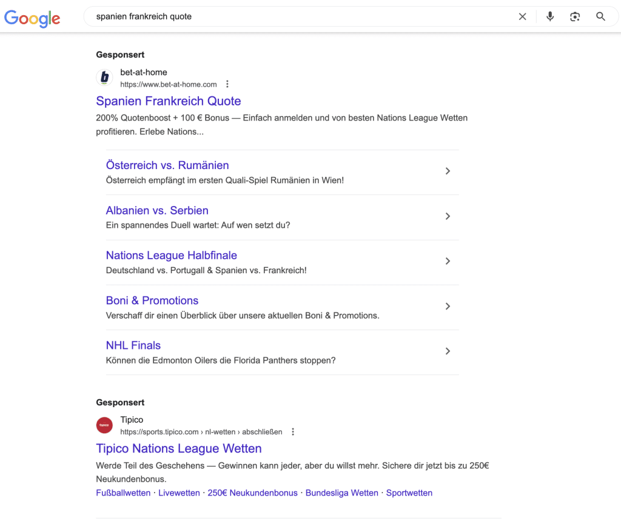Open the Nations League Halbfinale link
The width and height of the screenshot is (621, 521).
click(172, 255)
